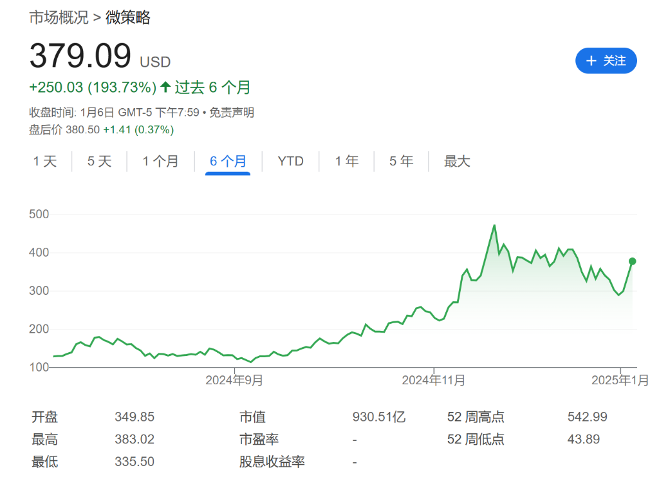
Task: Select the 最大 range tab
Action: pos(457,161)
